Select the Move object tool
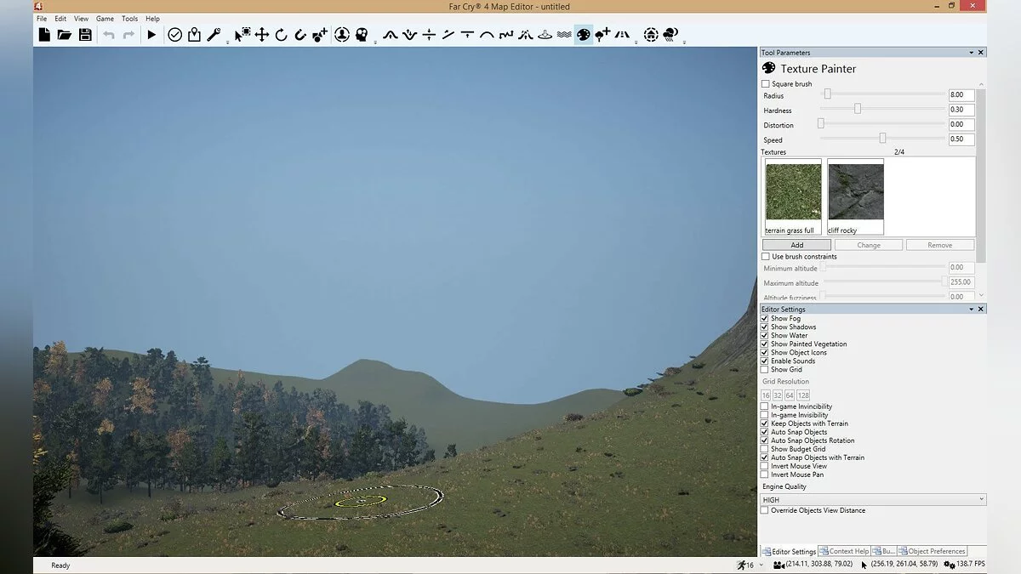Viewport: 1021px width, 574px height. [x=262, y=35]
